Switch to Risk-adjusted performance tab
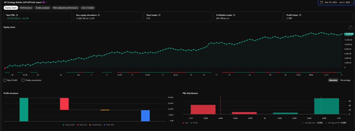 coord(65,8)
